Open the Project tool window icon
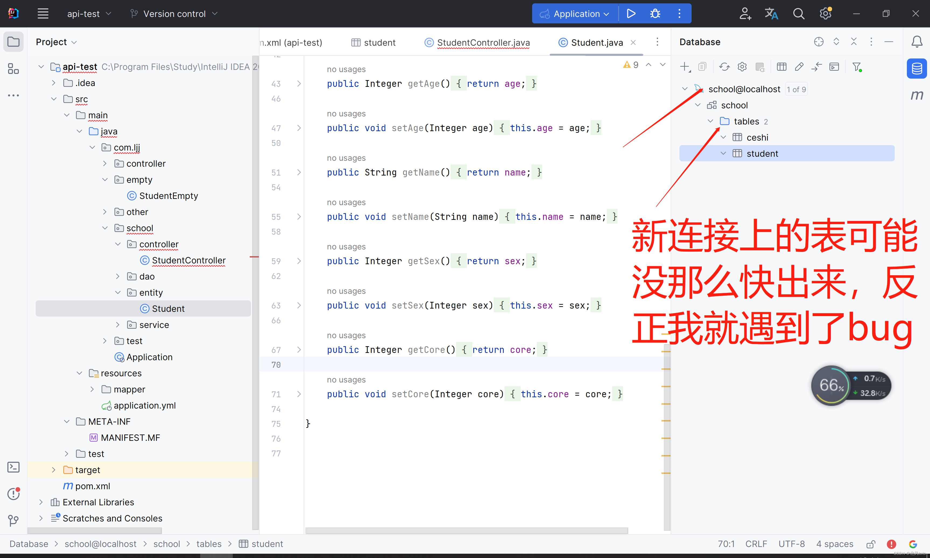 point(13,42)
